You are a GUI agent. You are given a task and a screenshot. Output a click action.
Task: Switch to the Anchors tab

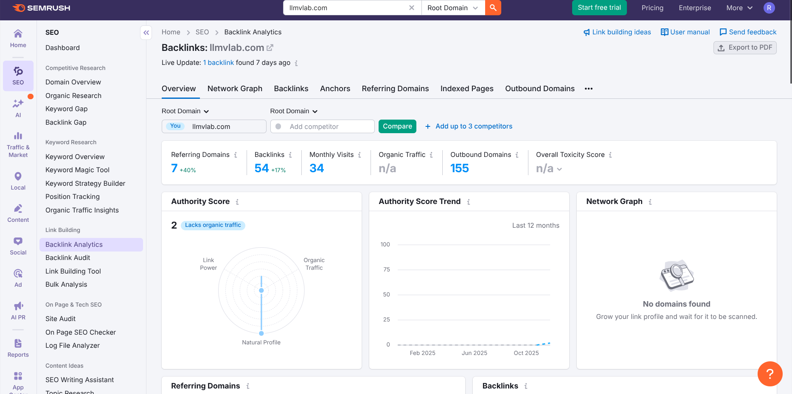pyautogui.click(x=335, y=89)
